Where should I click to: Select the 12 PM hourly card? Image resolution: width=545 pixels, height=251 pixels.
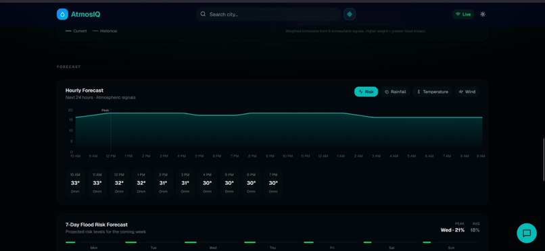pyautogui.click(x=119, y=183)
